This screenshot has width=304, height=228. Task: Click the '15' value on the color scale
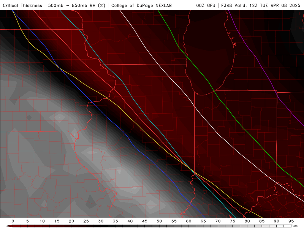pyautogui.click(x=57, y=221)
